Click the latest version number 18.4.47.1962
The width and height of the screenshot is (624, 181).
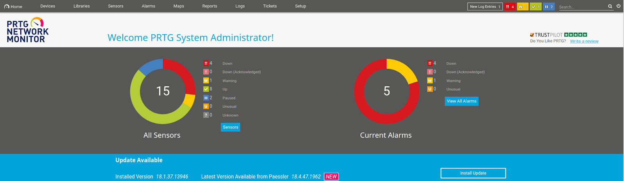tap(306, 177)
